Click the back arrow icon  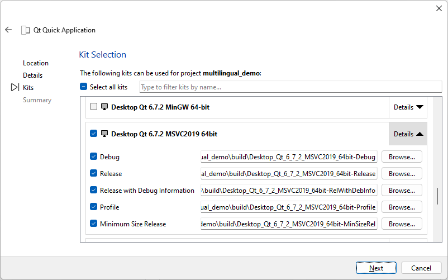8,30
